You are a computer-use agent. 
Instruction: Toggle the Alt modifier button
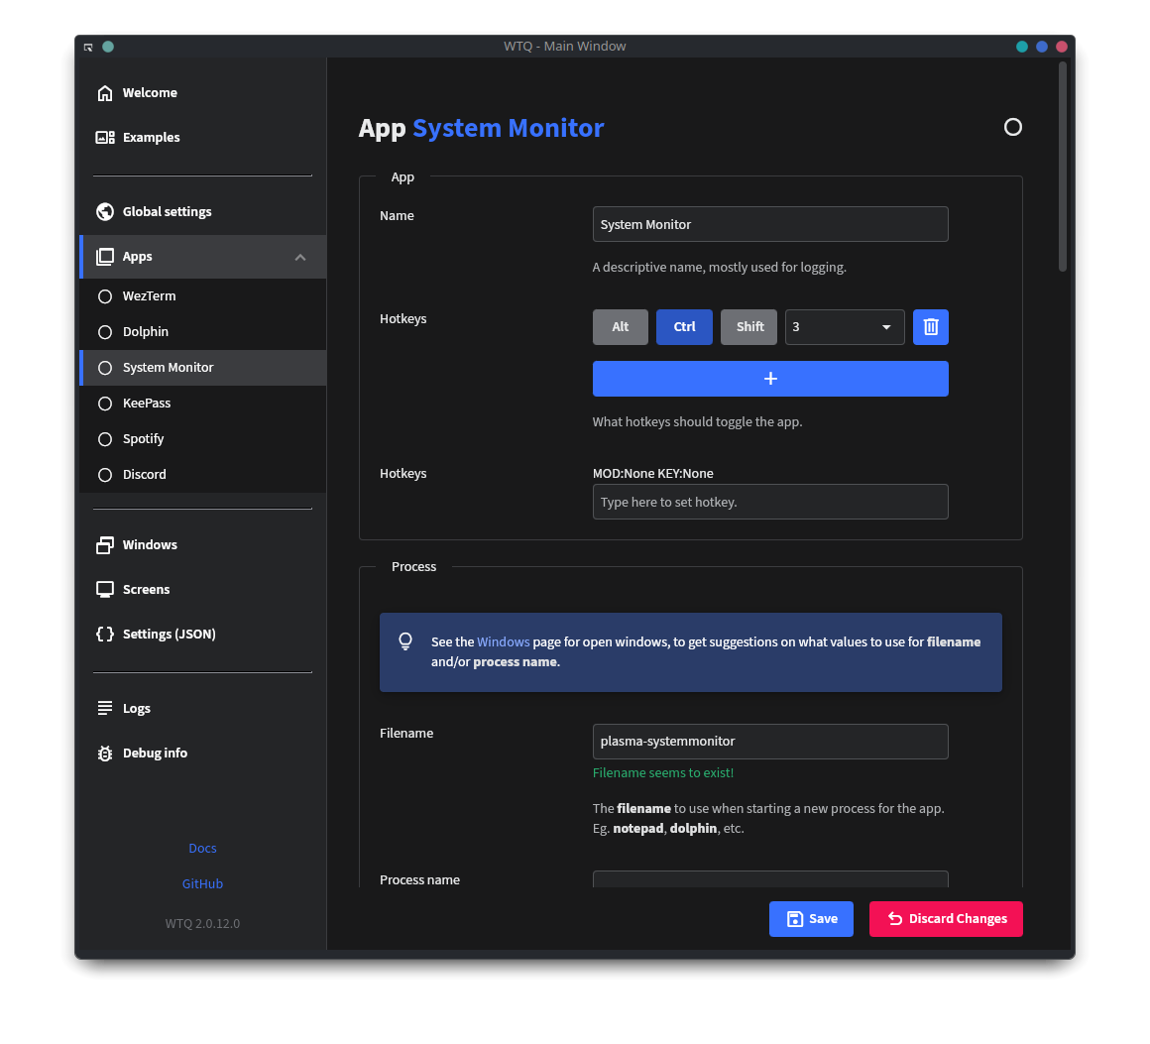point(621,327)
